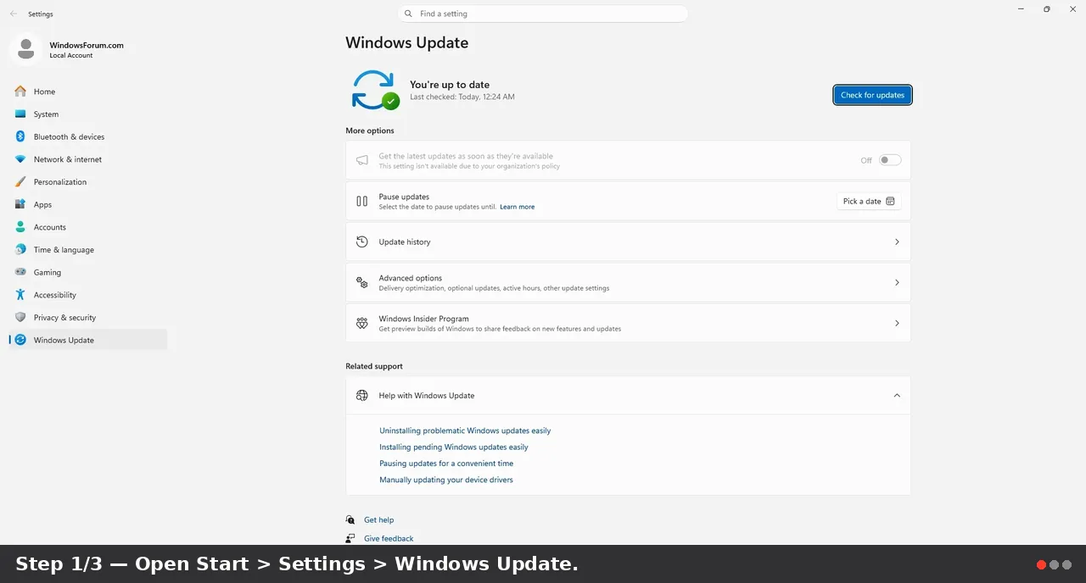Select the Bluetooth & devices icon

pos(20,136)
